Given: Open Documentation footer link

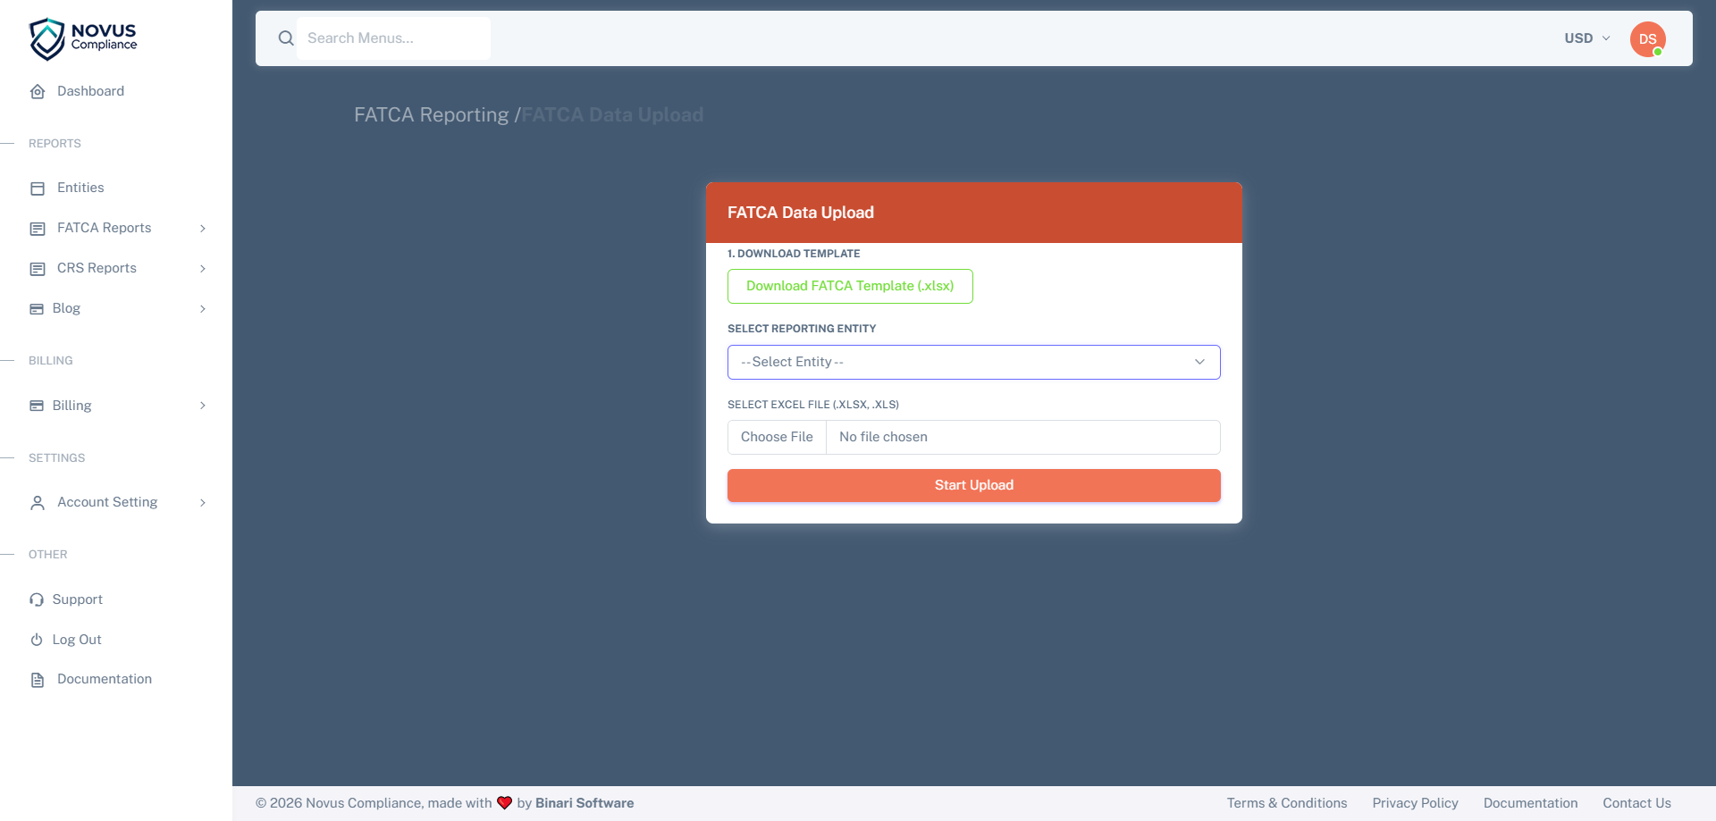Looking at the screenshot, I should pos(1530,803).
